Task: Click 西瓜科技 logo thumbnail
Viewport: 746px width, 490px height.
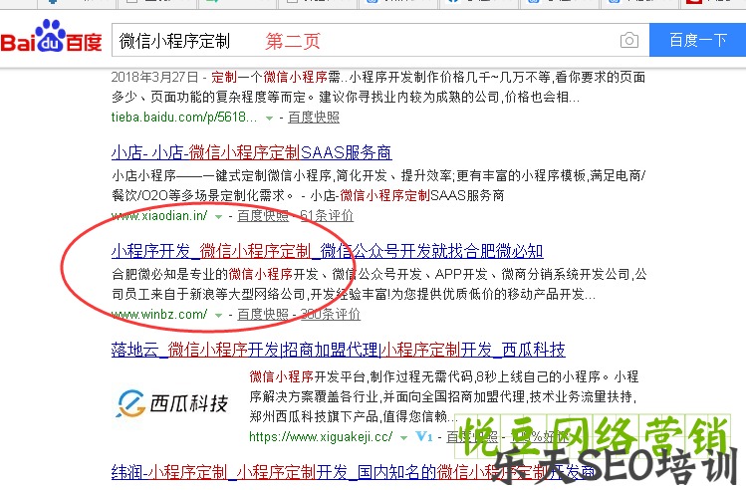Action: [172, 403]
